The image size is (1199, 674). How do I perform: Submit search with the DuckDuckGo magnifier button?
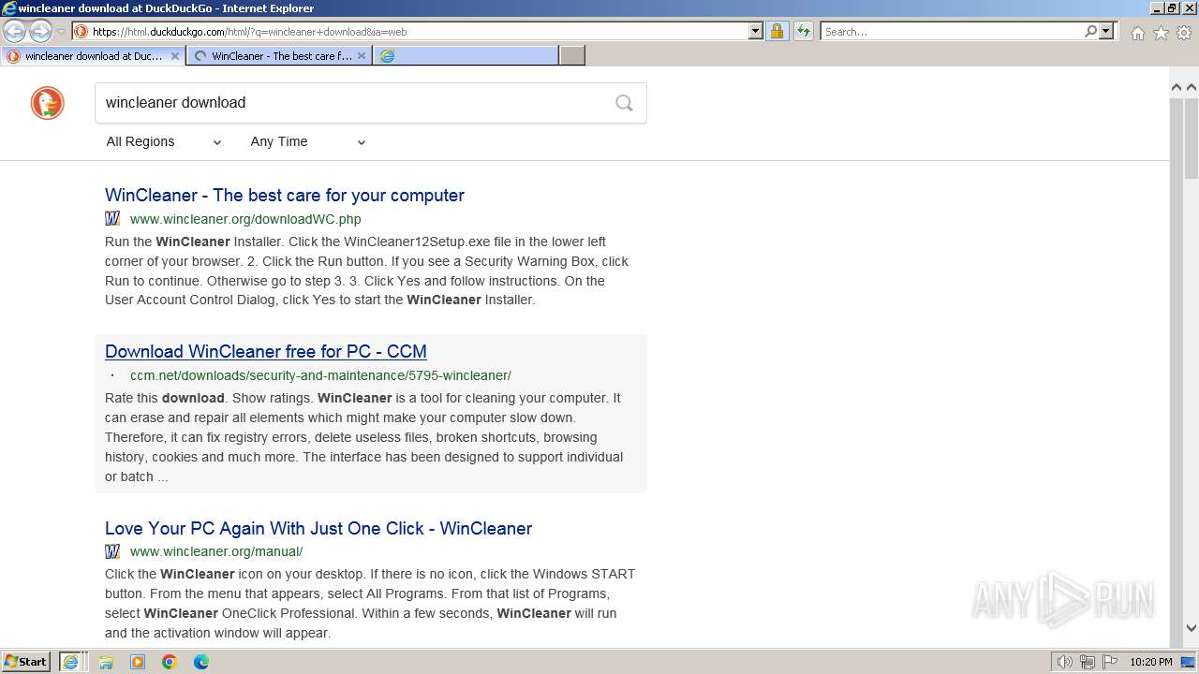(x=624, y=103)
